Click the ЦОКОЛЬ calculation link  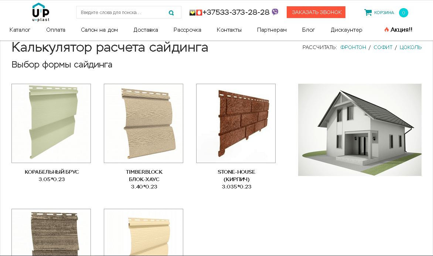[410, 47]
